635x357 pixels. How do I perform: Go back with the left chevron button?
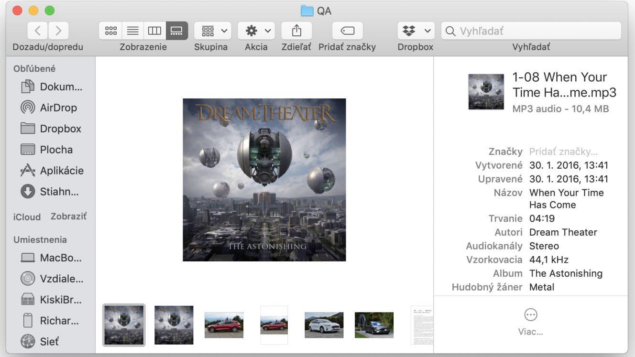tap(37, 31)
